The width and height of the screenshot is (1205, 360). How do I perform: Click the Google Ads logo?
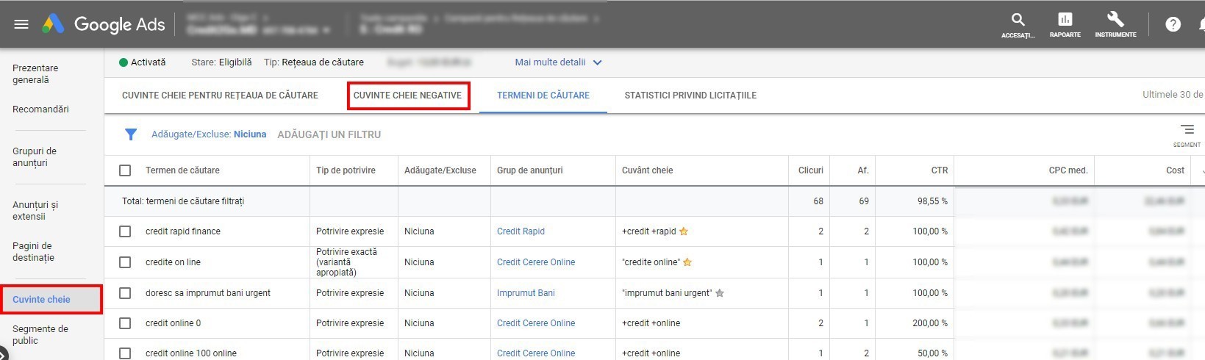pyautogui.click(x=53, y=24)
